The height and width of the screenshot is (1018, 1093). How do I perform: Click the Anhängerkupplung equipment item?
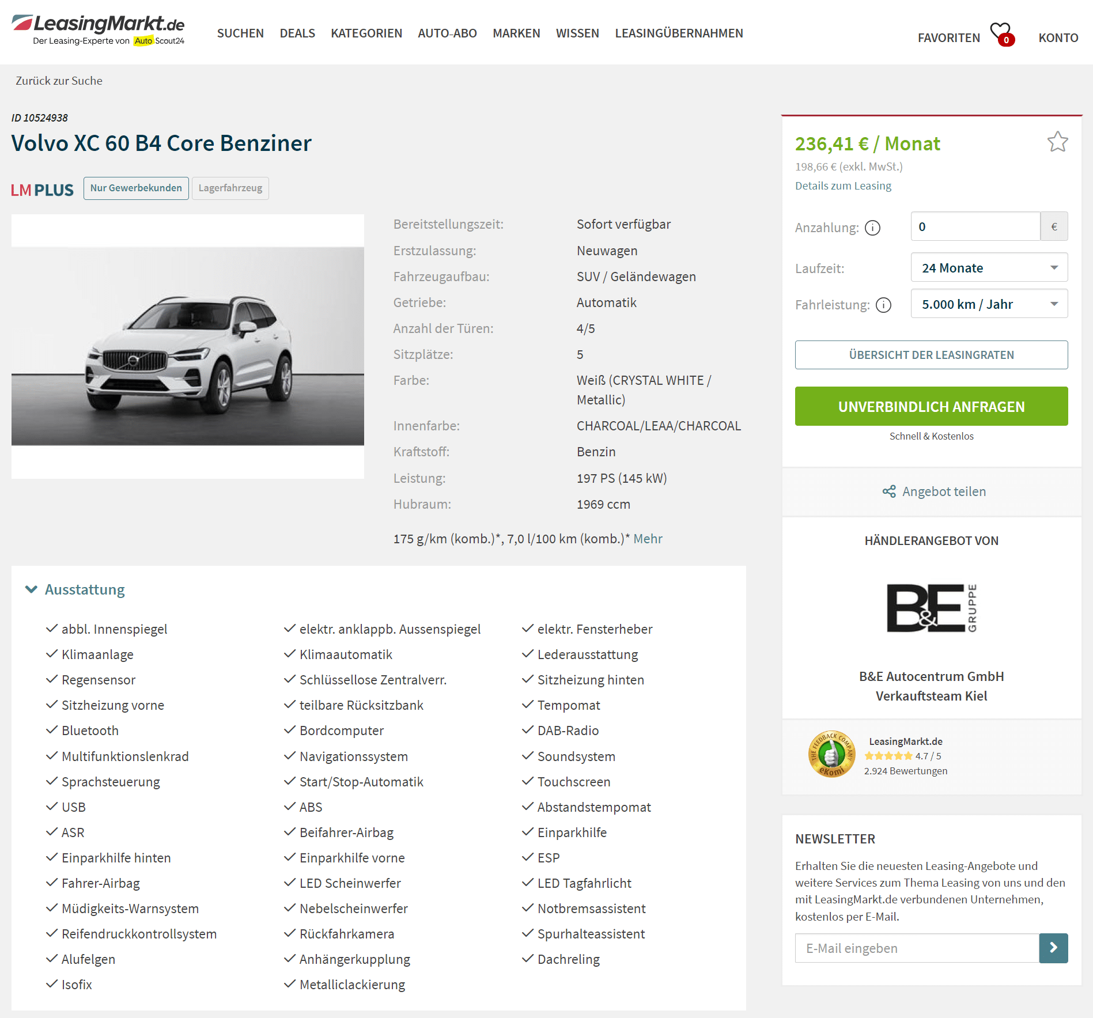pyautogui.click(x=355, y=959)
